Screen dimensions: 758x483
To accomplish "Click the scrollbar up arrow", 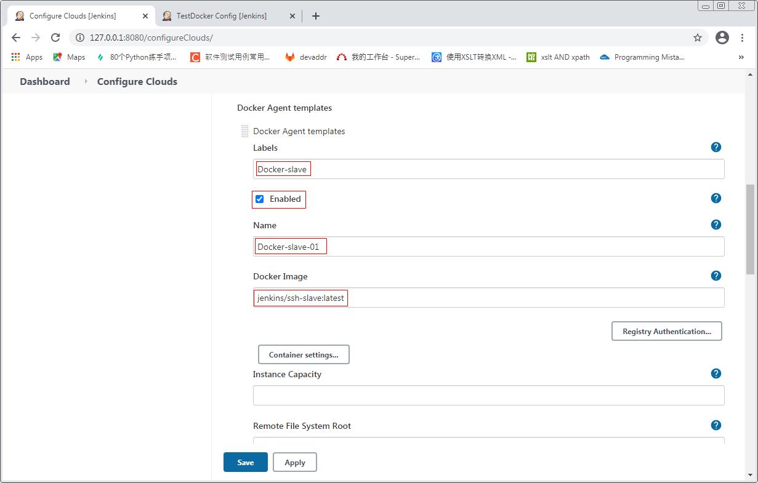I will point(750,74).
